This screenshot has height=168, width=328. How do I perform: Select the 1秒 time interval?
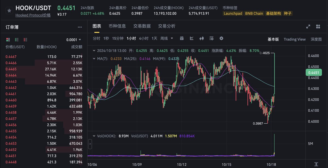(106, 38)
